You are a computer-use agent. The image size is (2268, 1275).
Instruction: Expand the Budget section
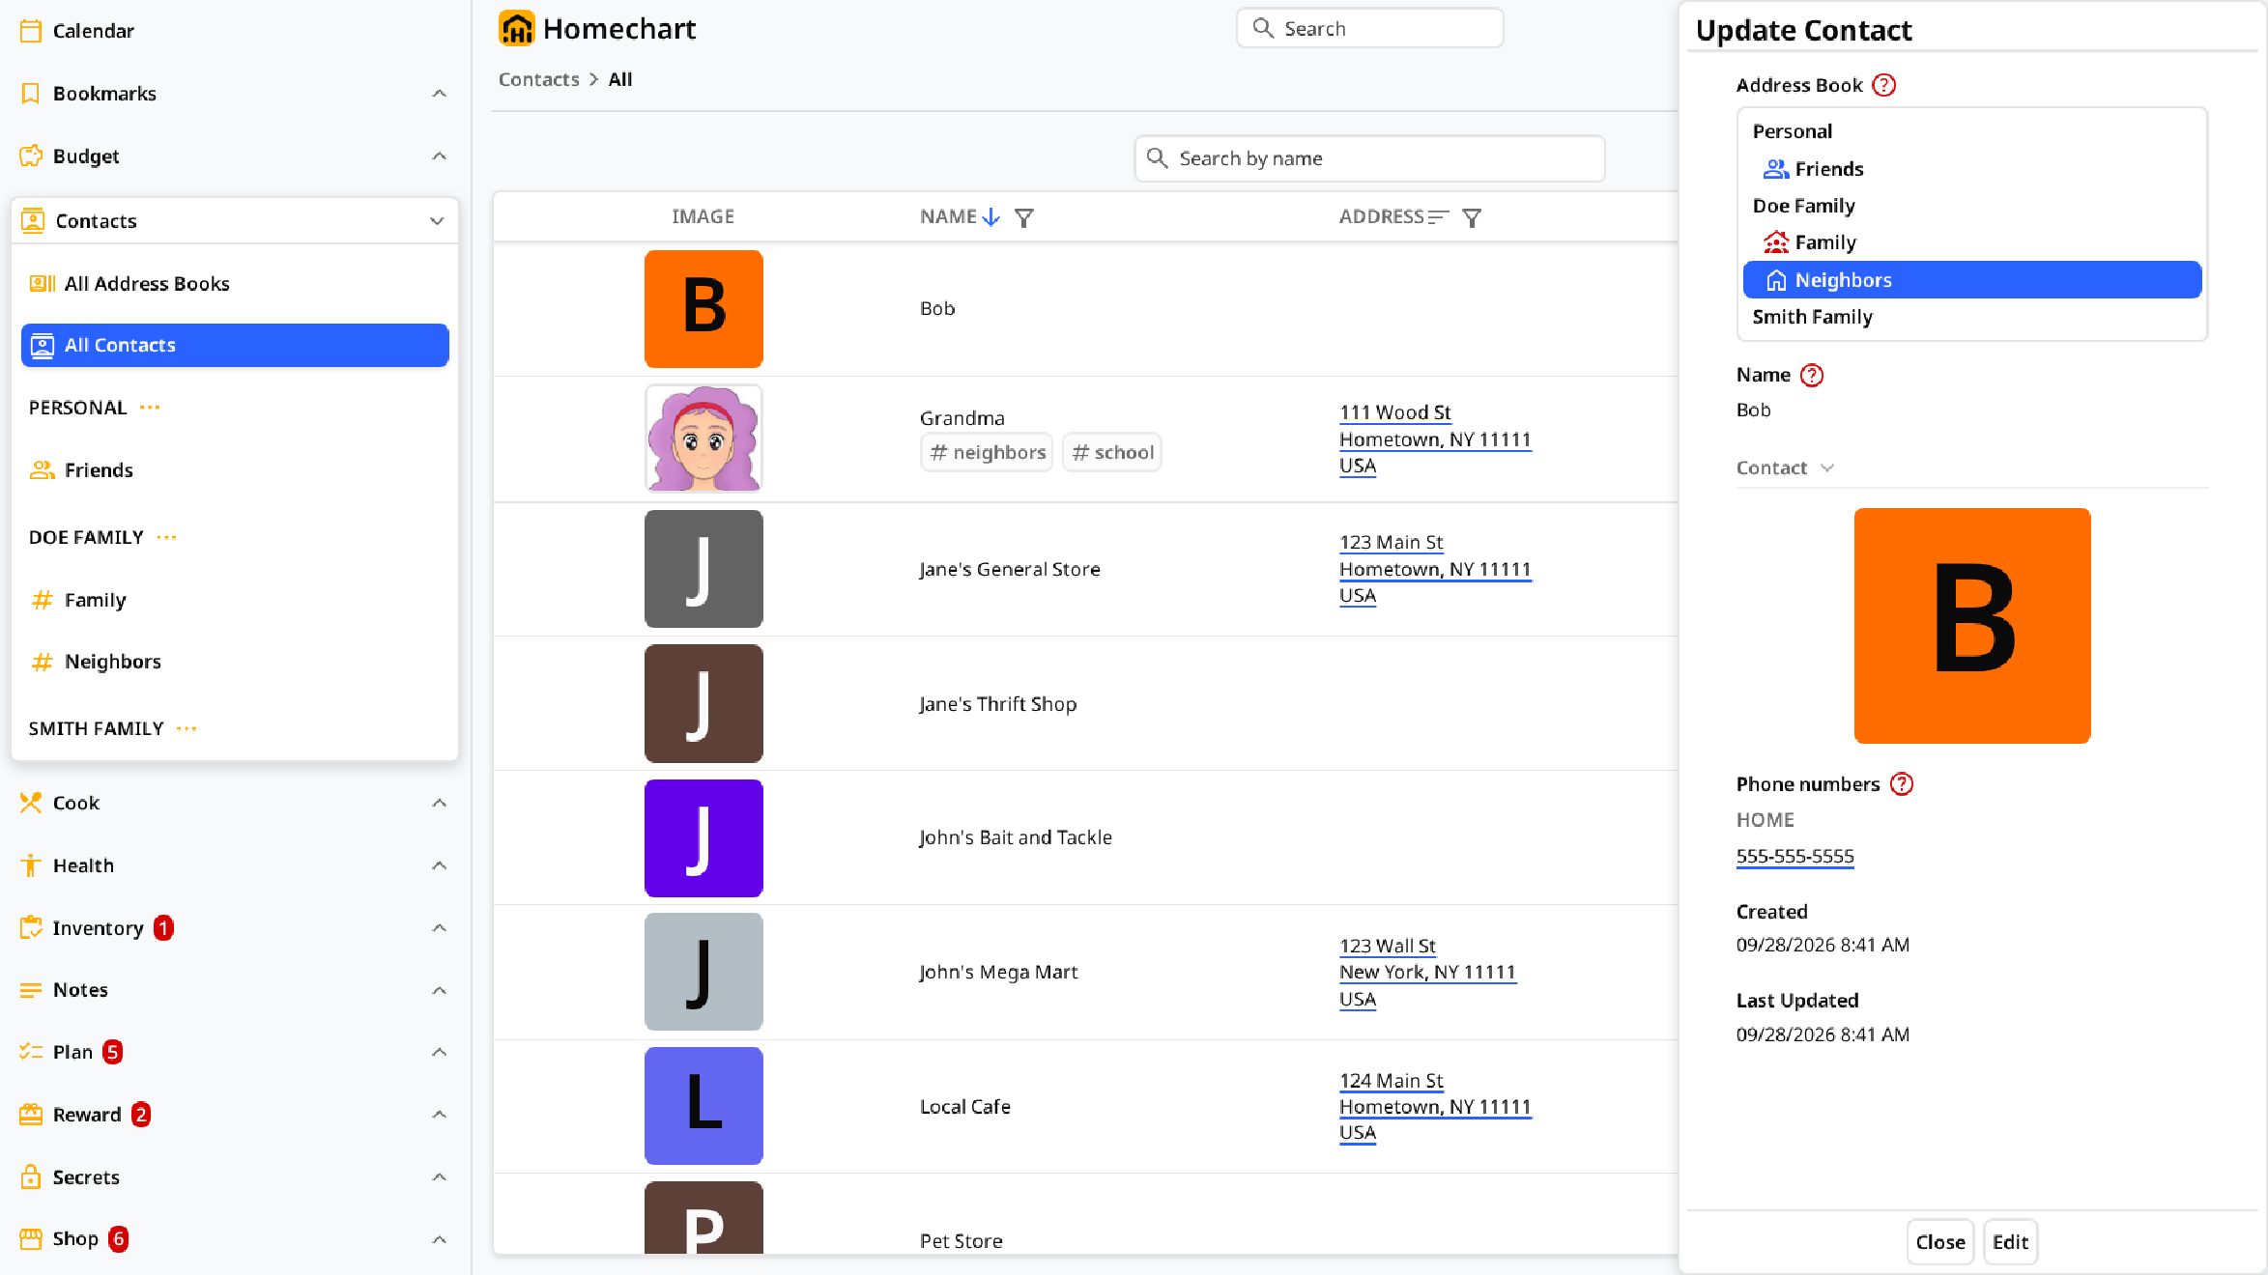pos(439,156)
